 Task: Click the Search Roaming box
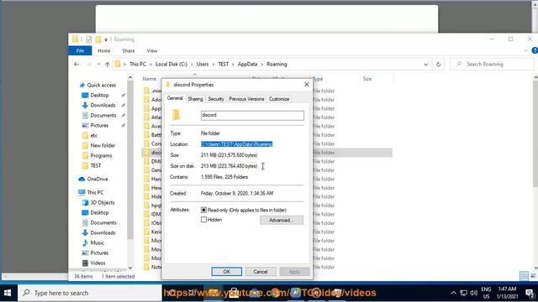[492, 64]
